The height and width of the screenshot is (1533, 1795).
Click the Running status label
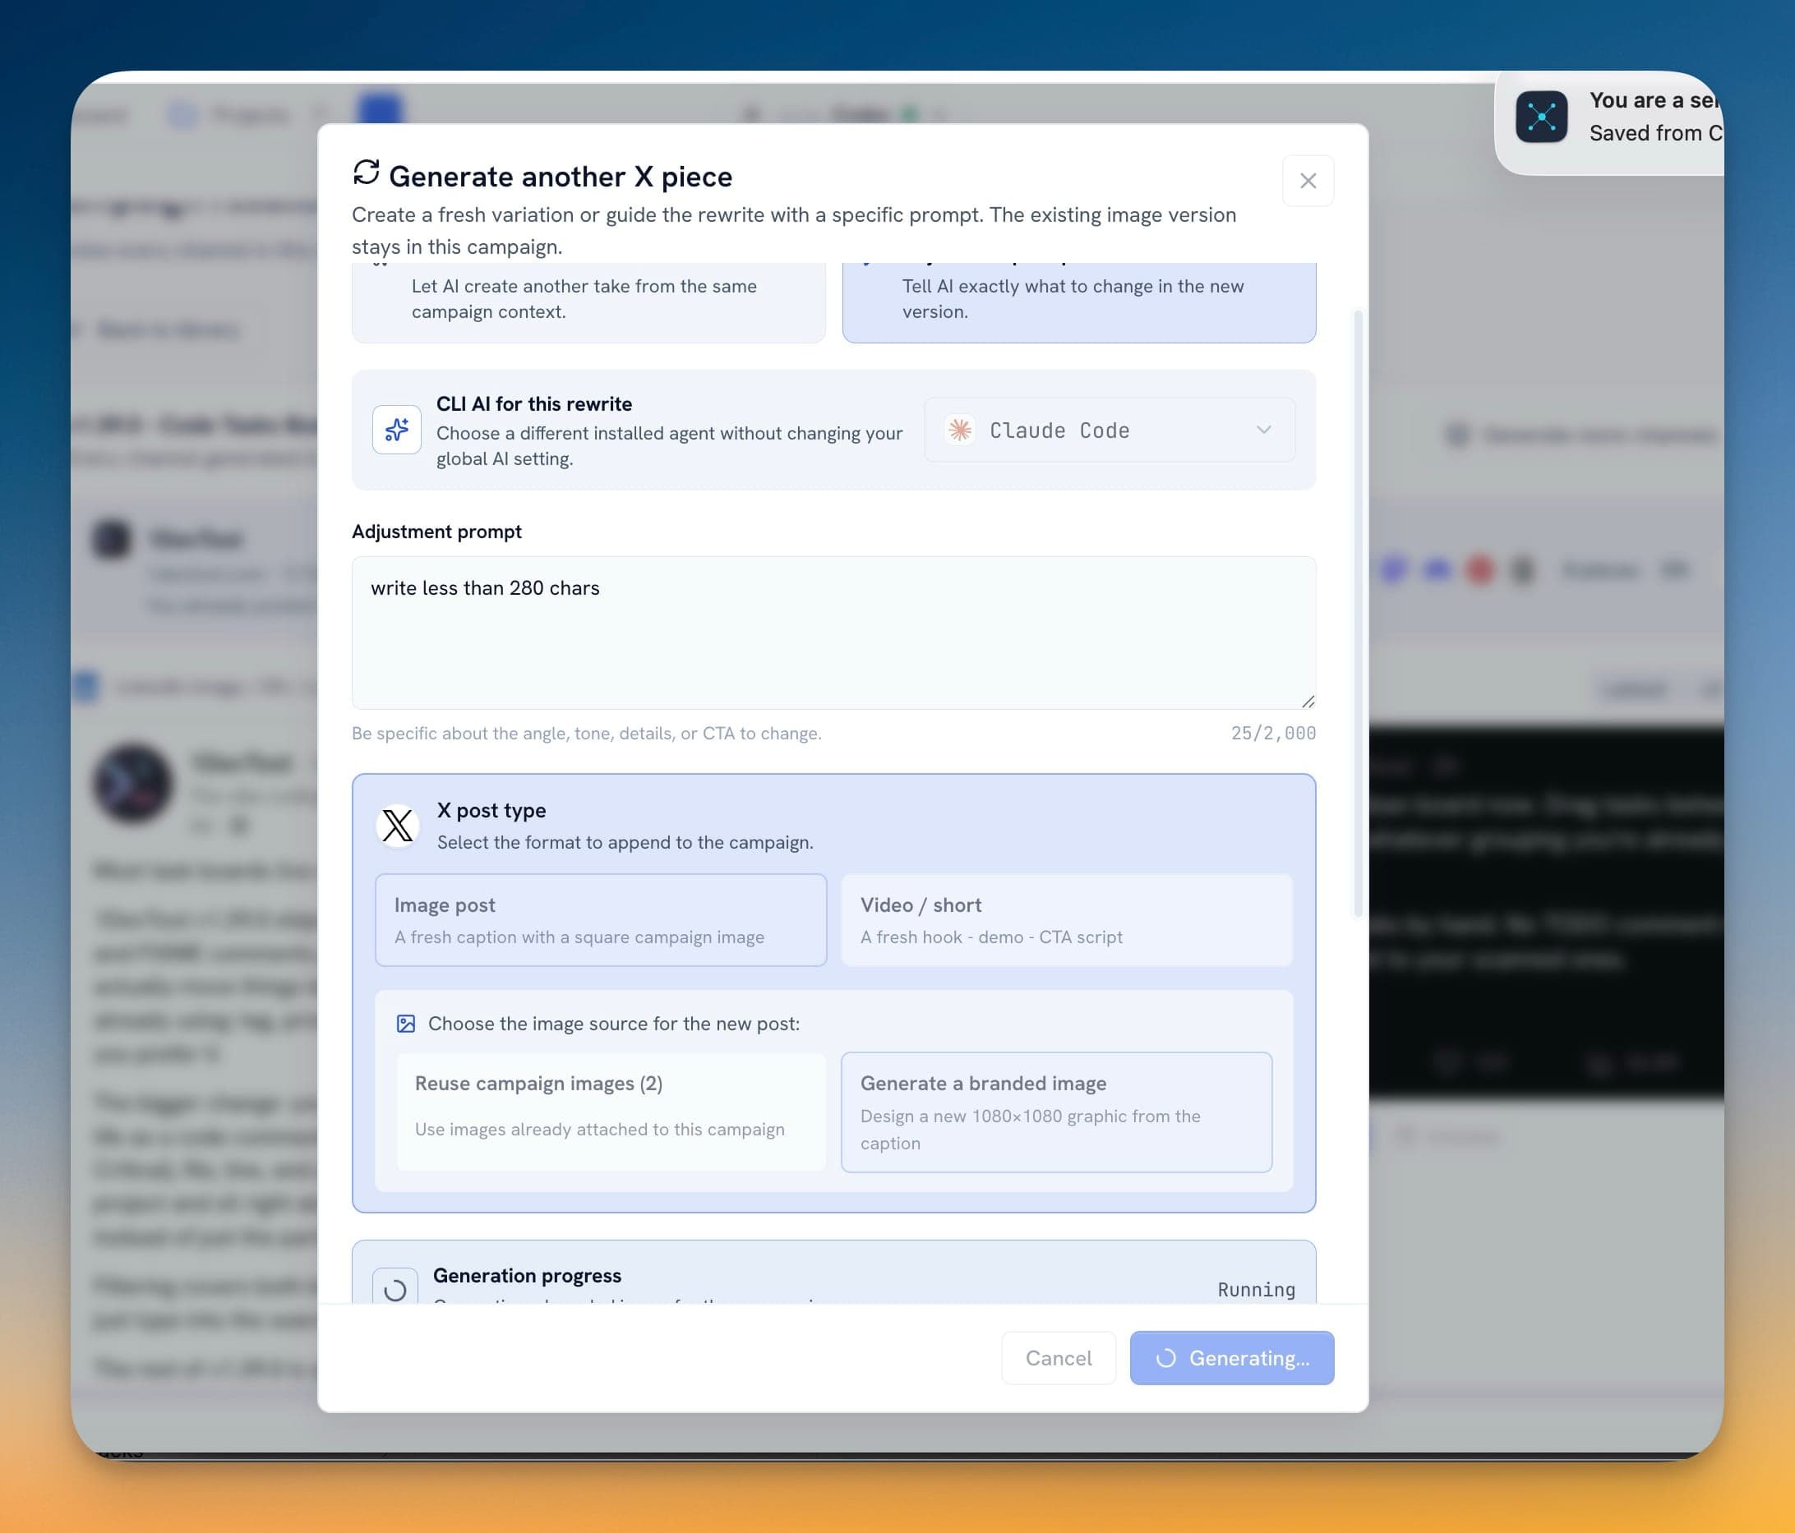pyautogui.click(x=1256, y=1290)
